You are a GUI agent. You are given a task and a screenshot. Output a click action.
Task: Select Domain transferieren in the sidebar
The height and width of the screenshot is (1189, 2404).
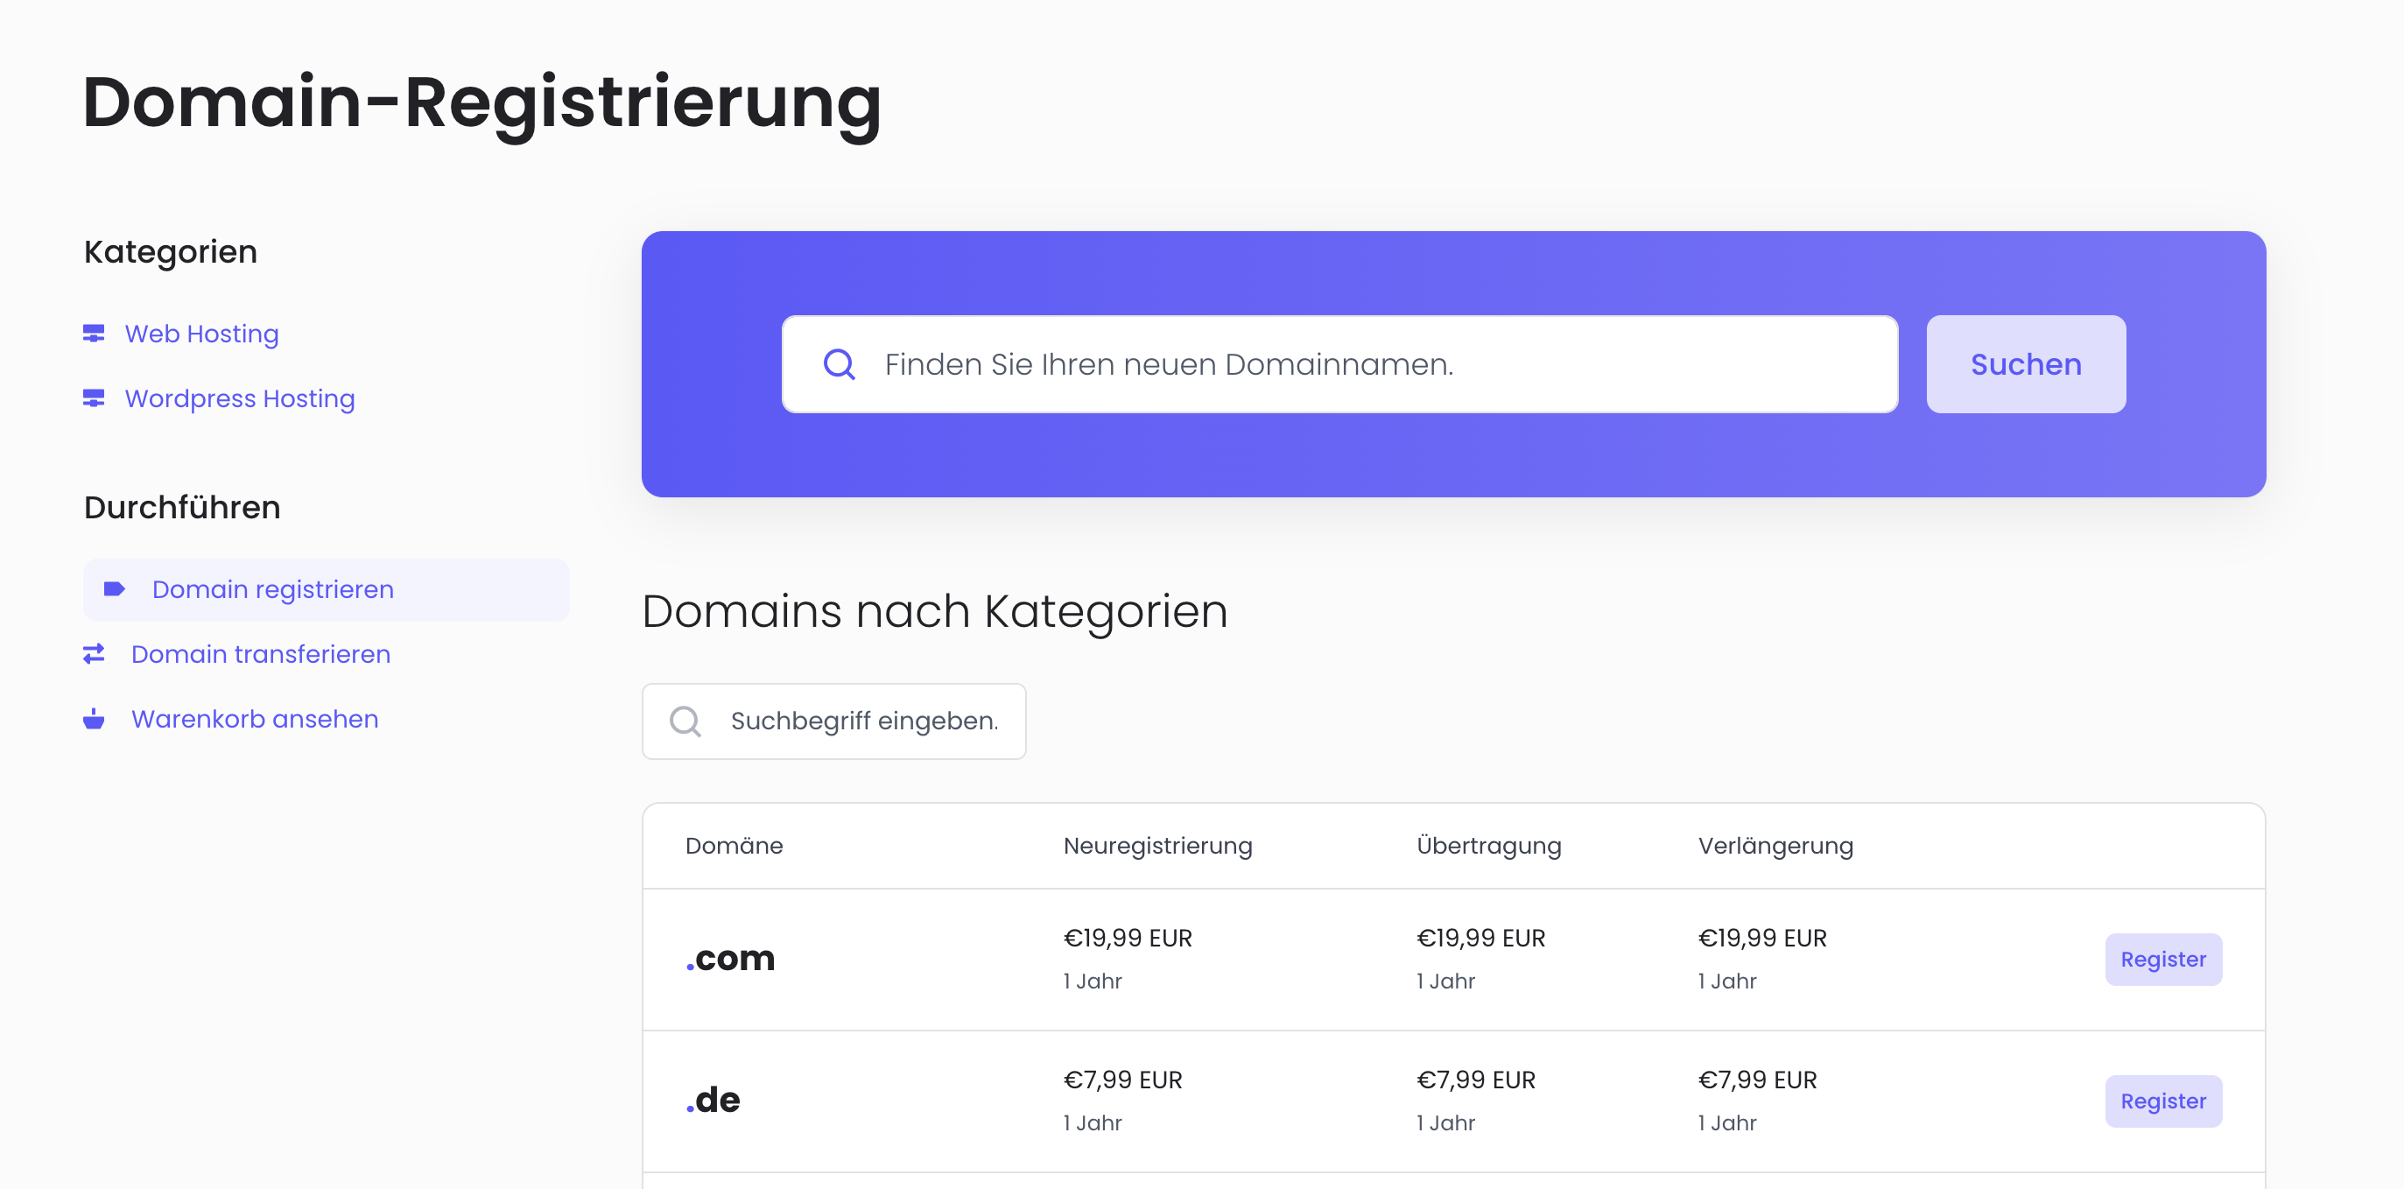tap(260, 654)
